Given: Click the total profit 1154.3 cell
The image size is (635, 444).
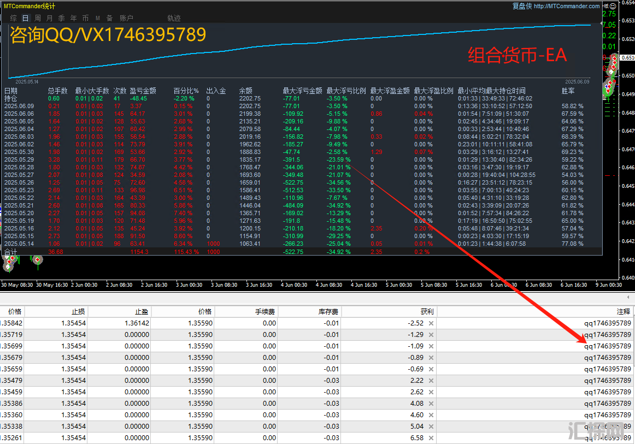Looking at the screenshot, I should tap(139, 252).
